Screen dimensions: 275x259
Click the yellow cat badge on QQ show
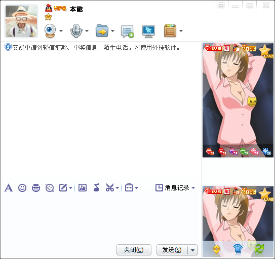pyautogui.click(x=252, y=102)
